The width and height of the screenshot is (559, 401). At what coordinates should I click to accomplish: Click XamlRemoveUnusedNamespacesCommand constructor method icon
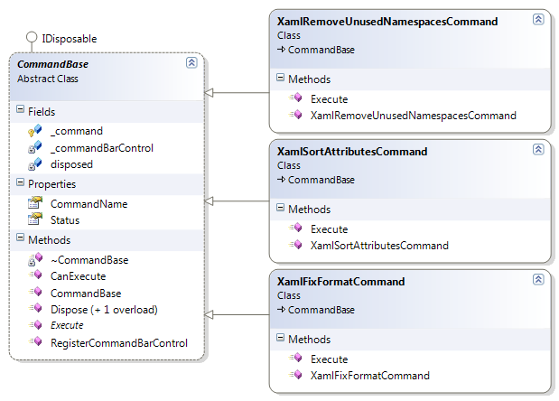pos(295,115)
